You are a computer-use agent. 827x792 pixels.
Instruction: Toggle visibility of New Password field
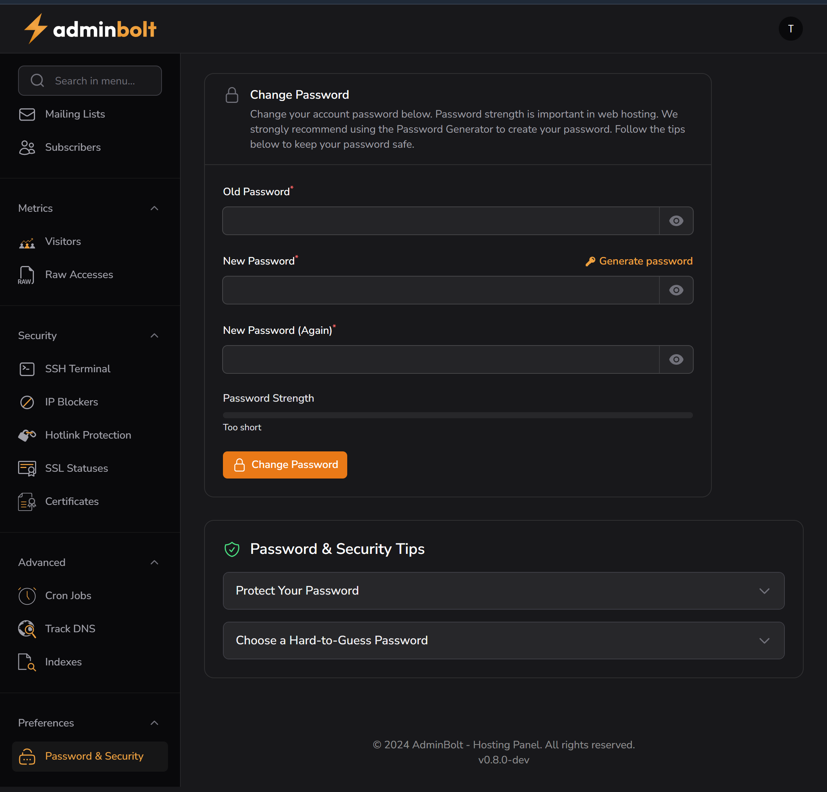676,290
